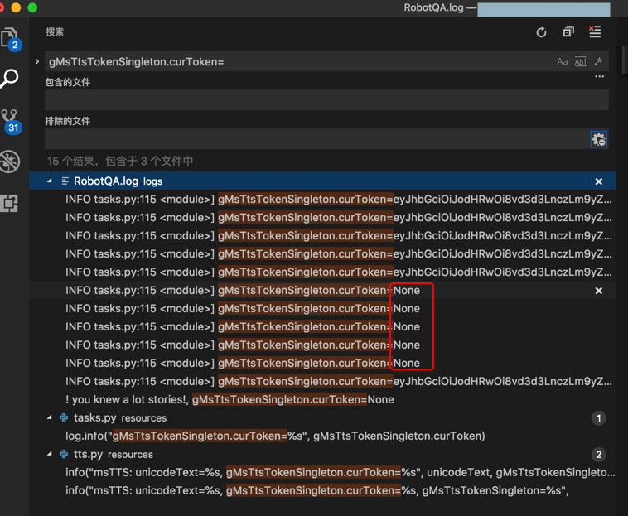Screen dimensions: 628x516
Task: Collapse all search results
Action: pyautogui.click(x=568, y=31)
